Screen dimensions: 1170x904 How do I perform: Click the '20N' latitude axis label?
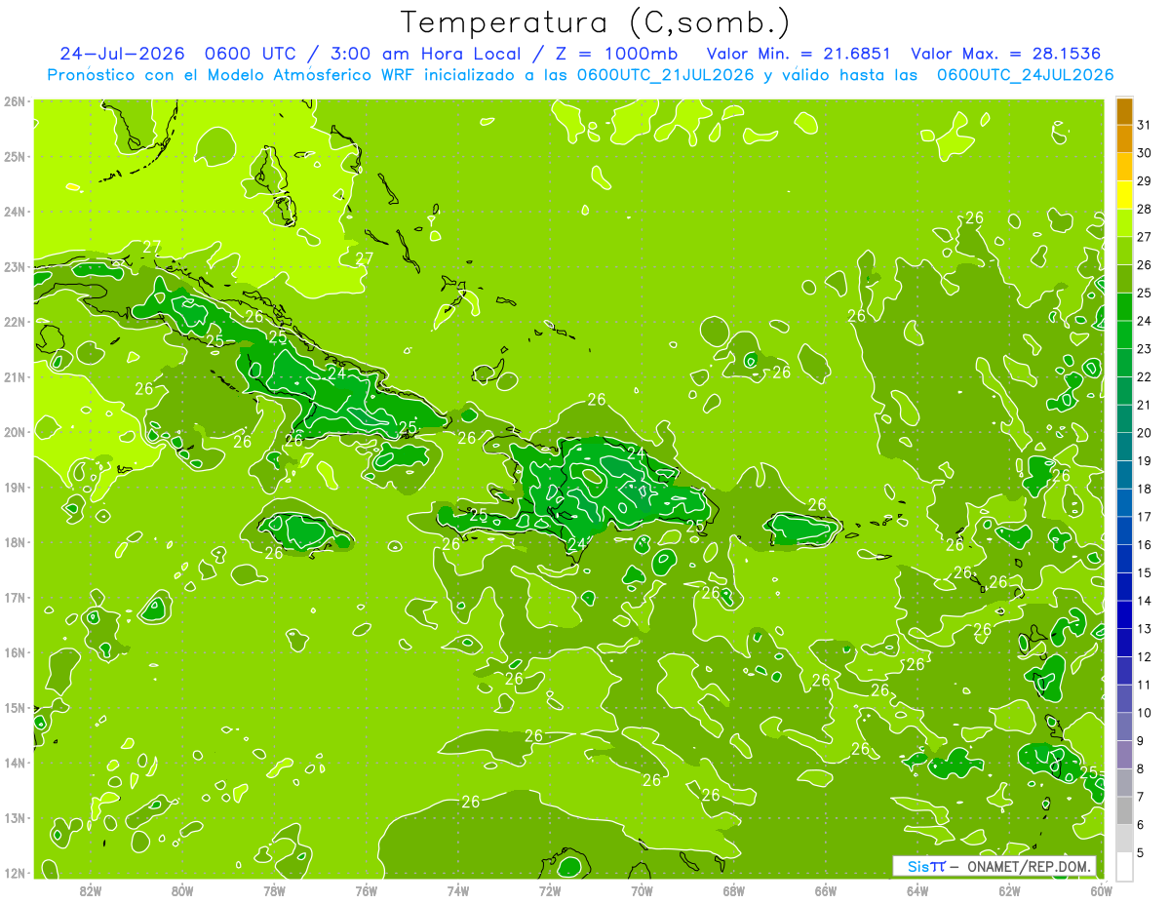click(x=14, y=432)
